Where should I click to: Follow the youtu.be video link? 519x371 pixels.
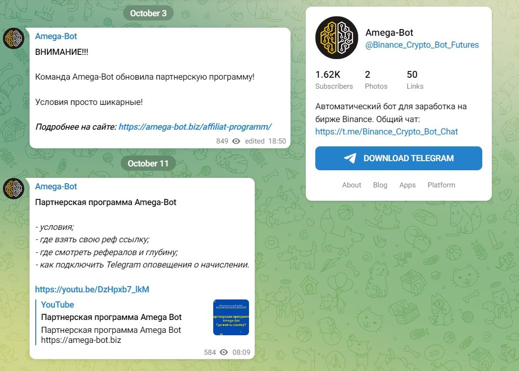point(92,289)
